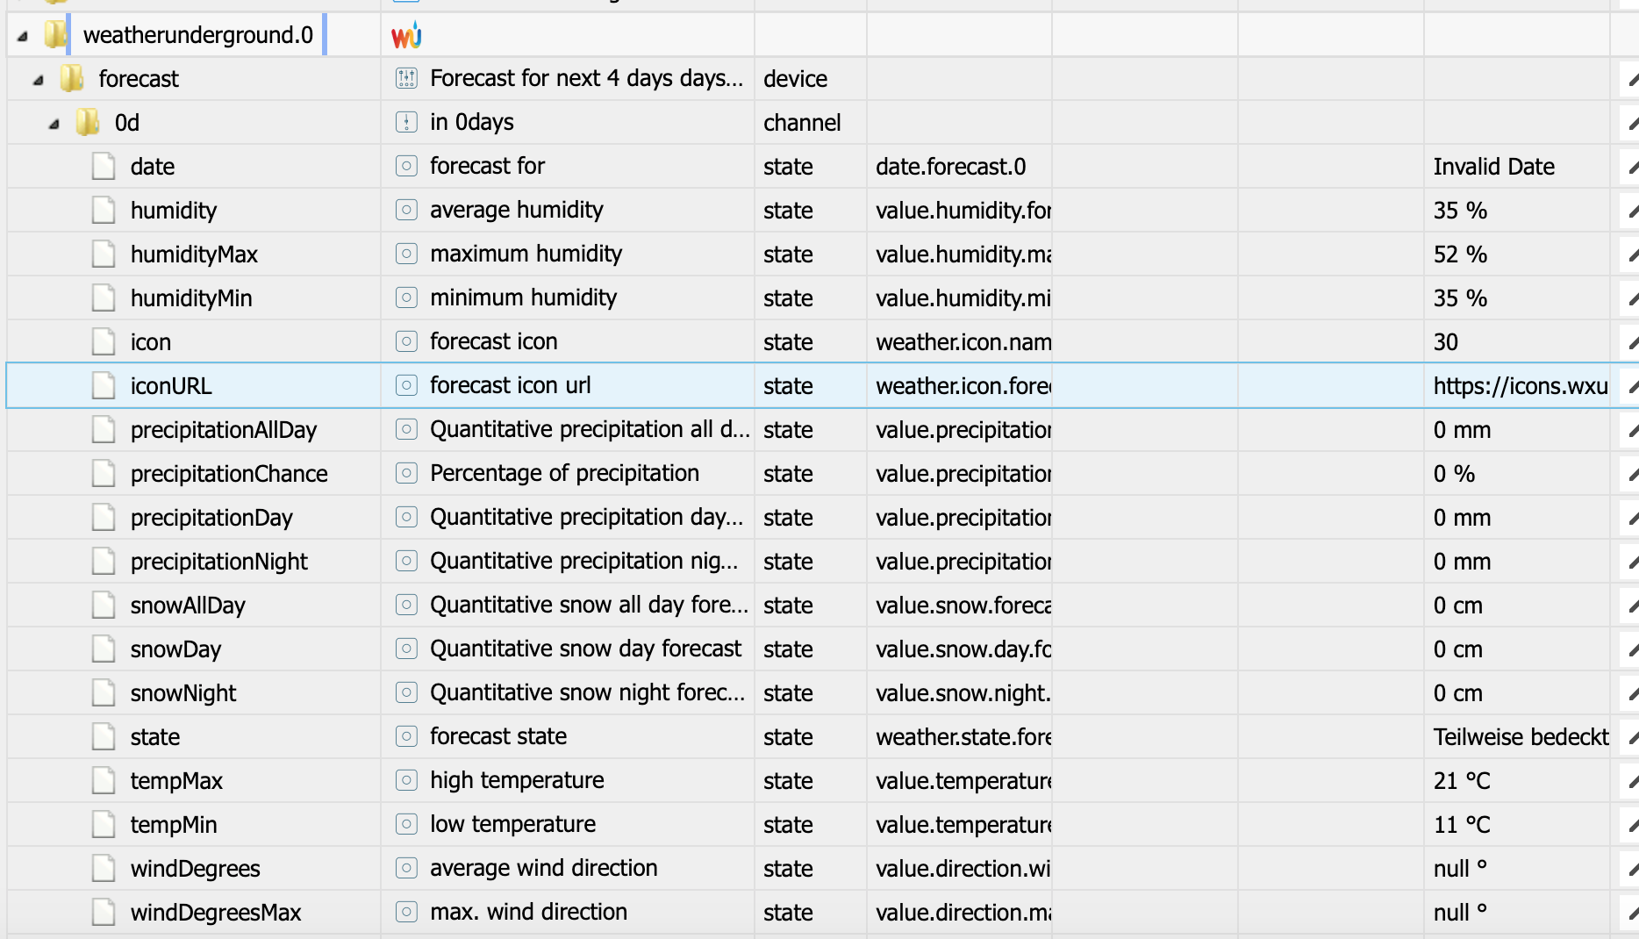Select the humidityMin tree item
This screenshot has height=939, width=1639.
click(x=191, y=298)
